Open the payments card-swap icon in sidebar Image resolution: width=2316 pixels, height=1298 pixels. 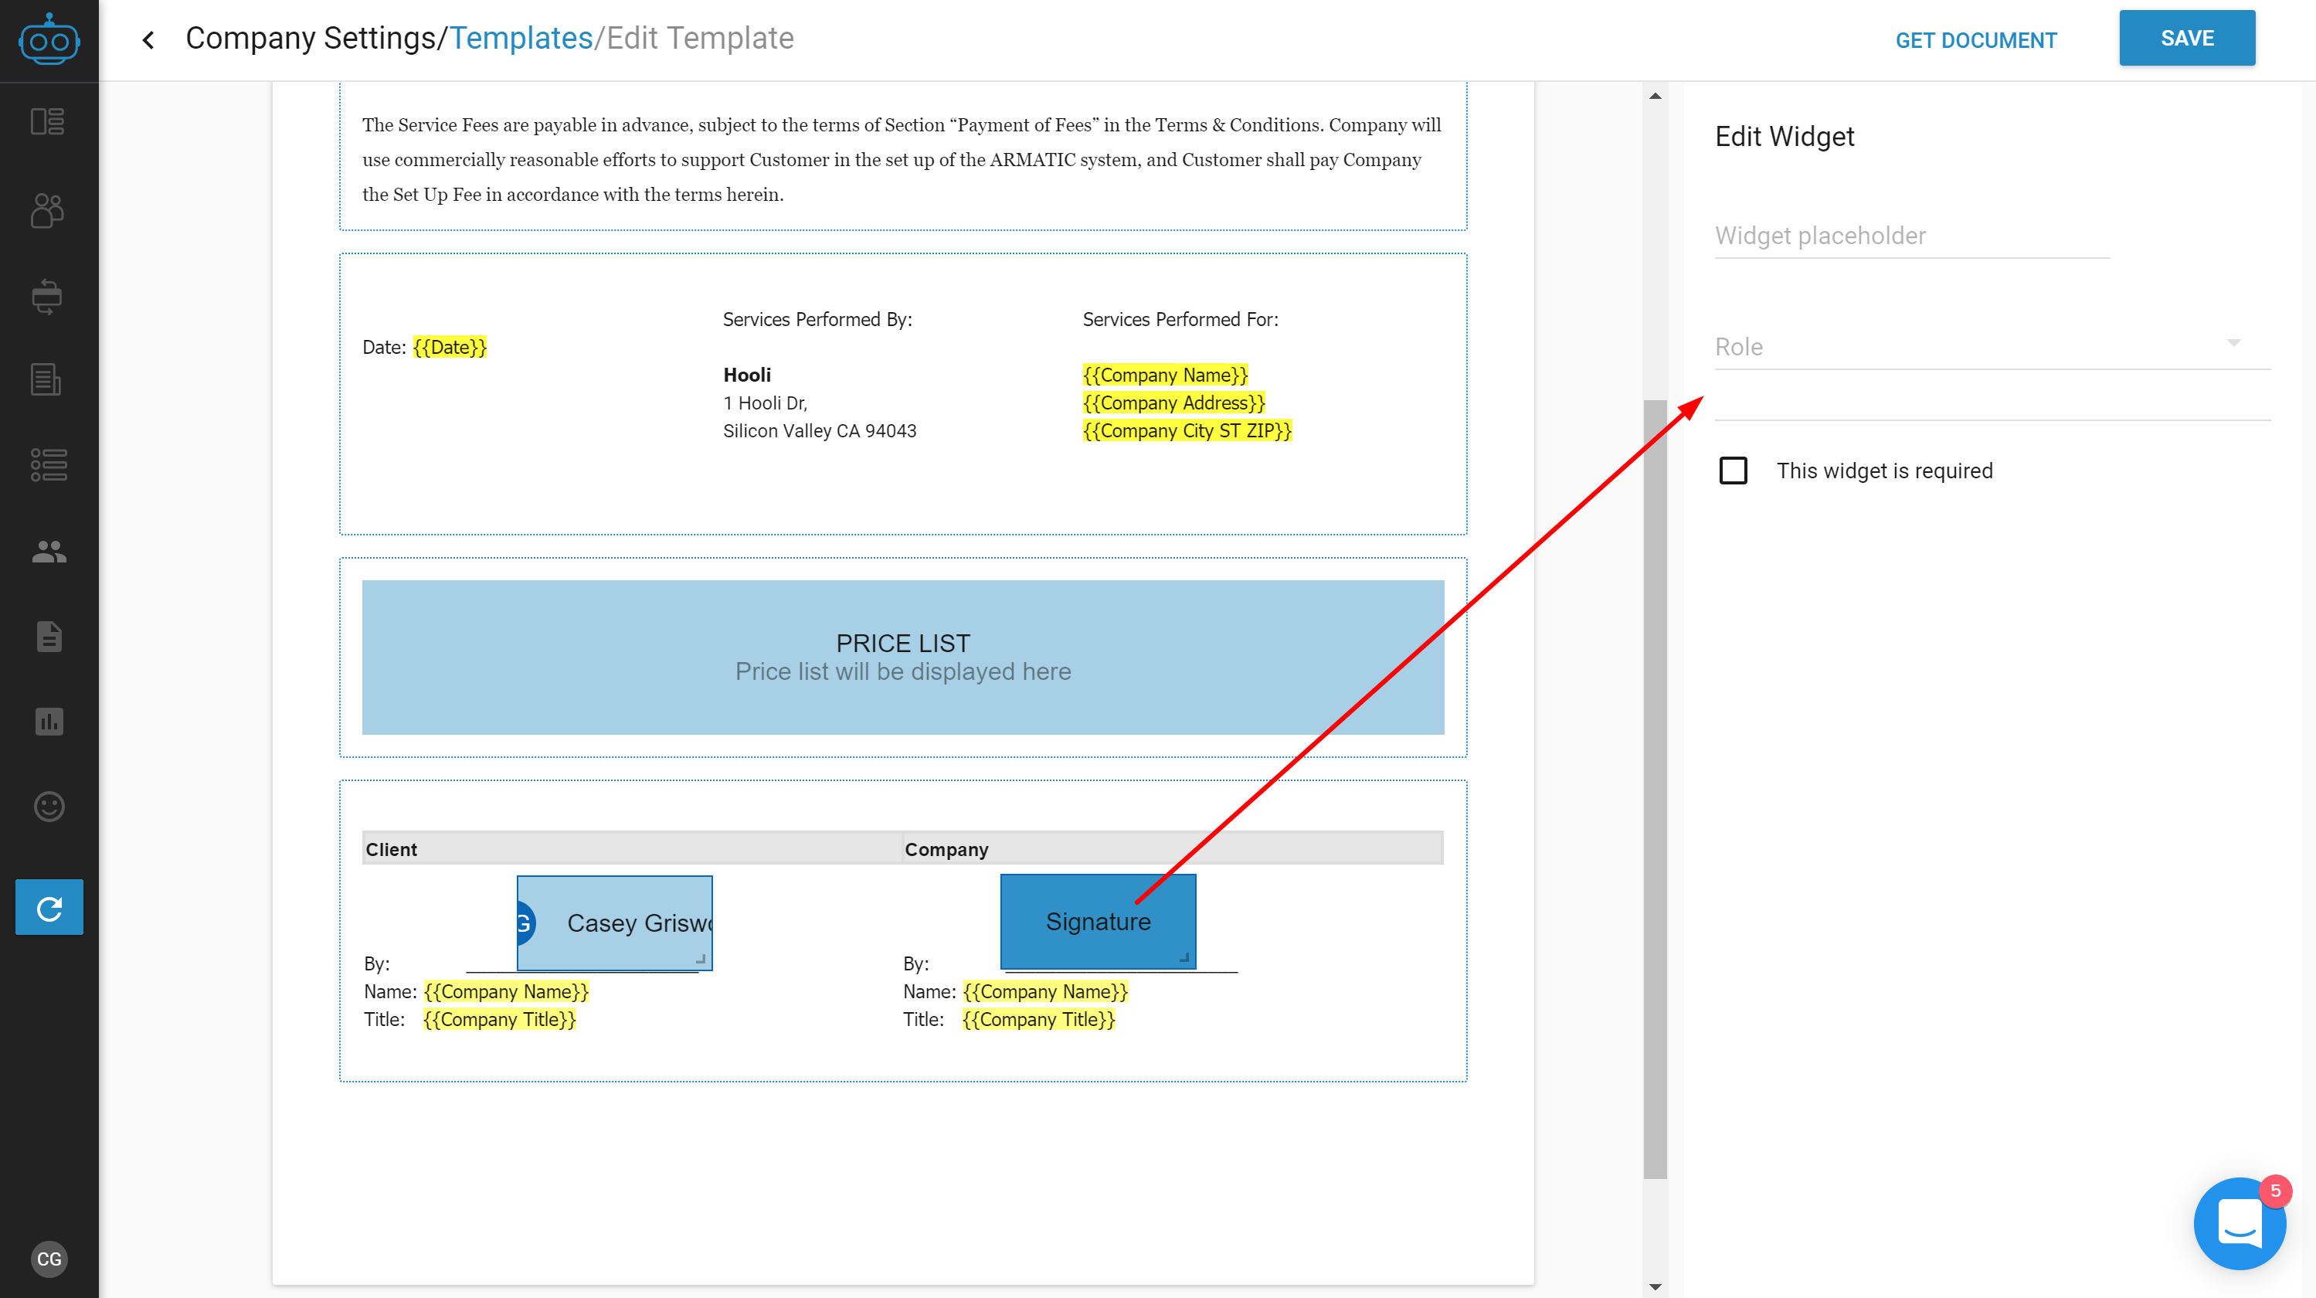pos(48,297)
